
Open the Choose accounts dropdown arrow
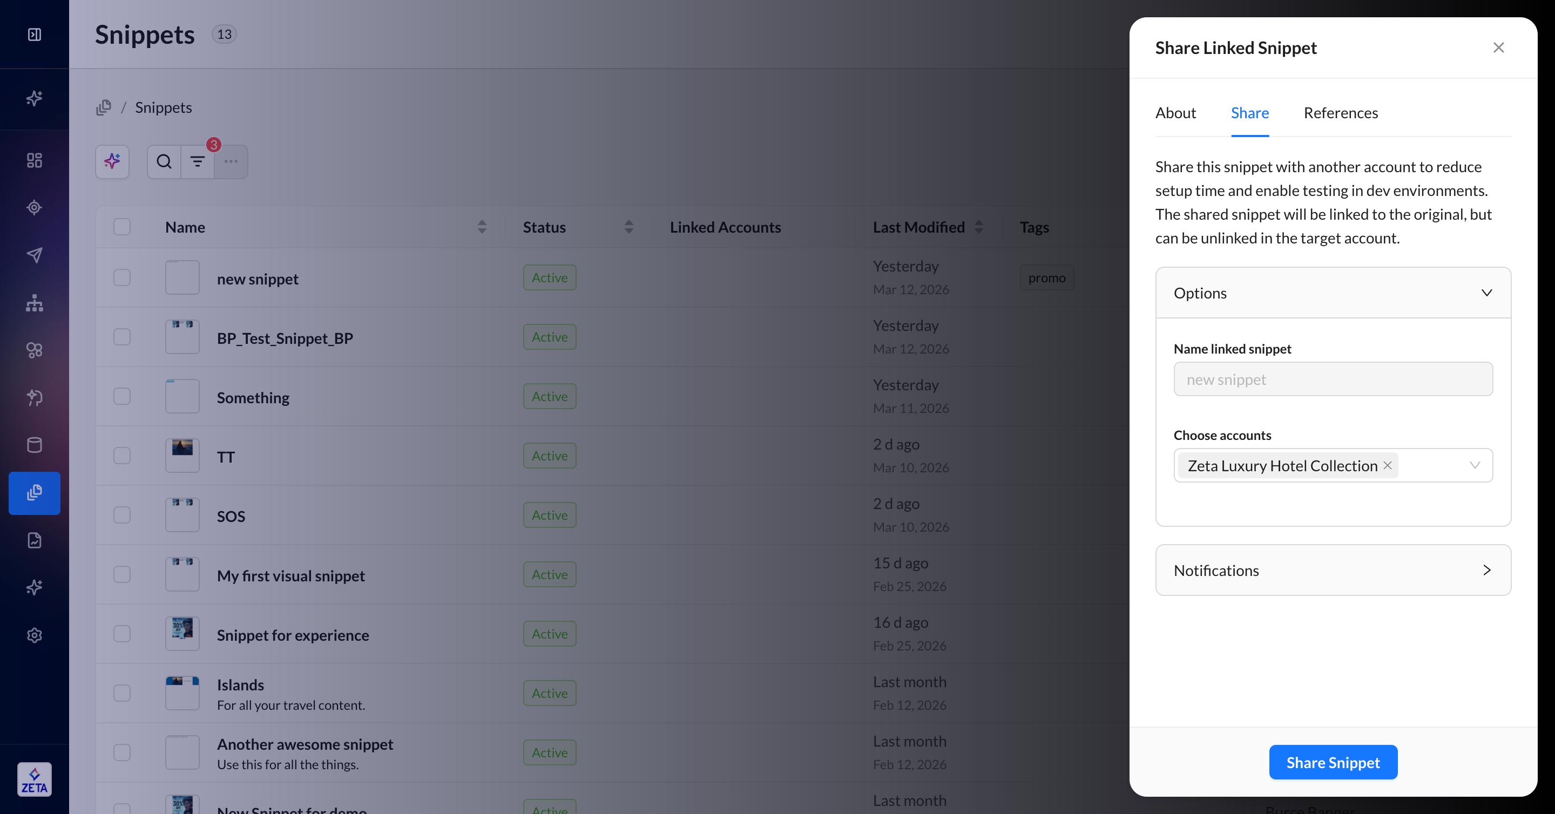point(1475,465)
